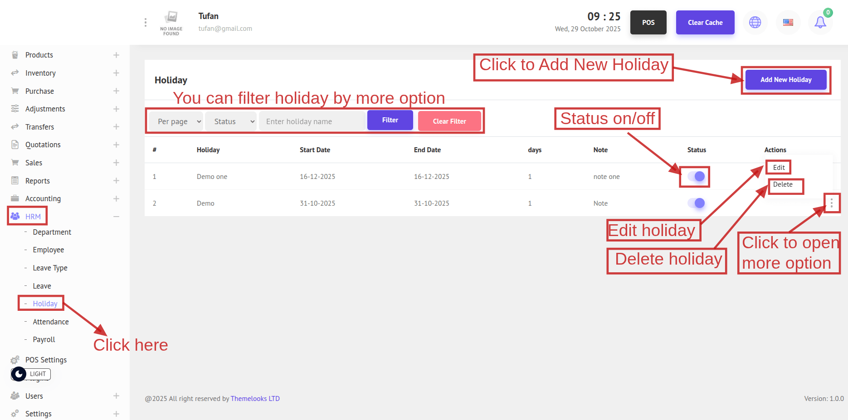848x420 pixels.
Task: Click the Sales cart icon in sidebar
Action: [x=15, y=163]
